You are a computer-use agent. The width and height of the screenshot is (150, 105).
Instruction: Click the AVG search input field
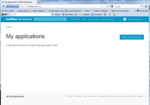pos(30,14)
